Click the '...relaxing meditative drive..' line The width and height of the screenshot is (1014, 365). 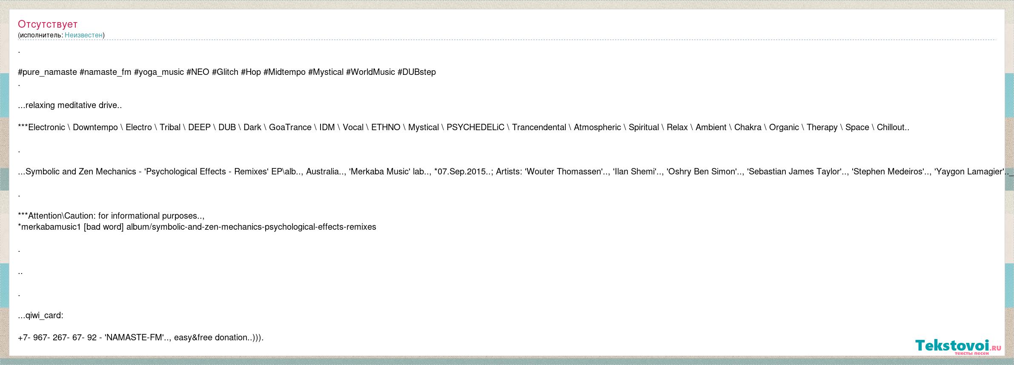(x=70, y=105)
